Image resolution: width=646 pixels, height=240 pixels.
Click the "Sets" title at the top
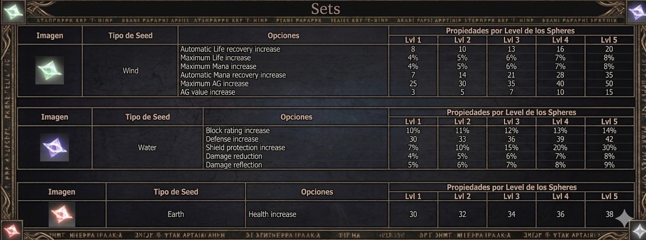coord(325,8)
